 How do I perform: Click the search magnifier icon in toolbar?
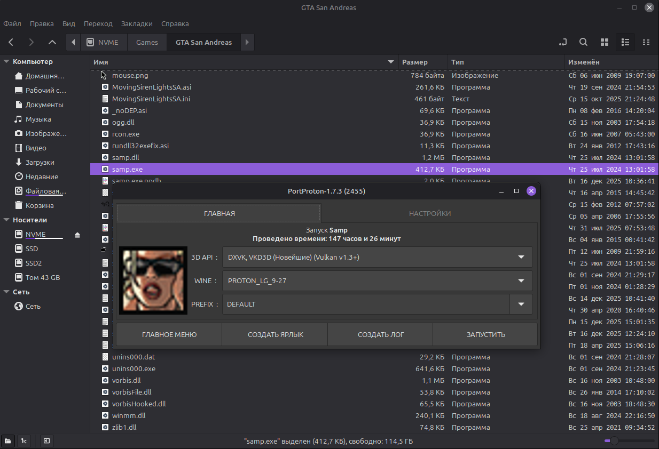584,42
